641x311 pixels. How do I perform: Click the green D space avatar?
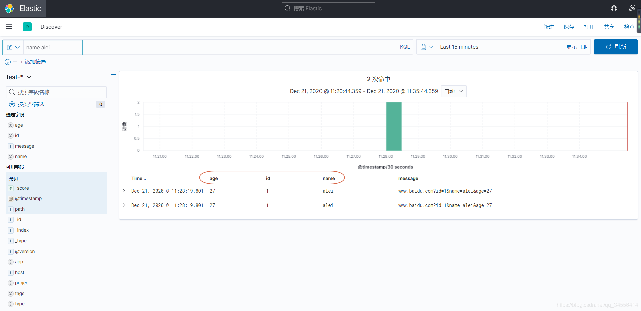[x=27, y=27]
